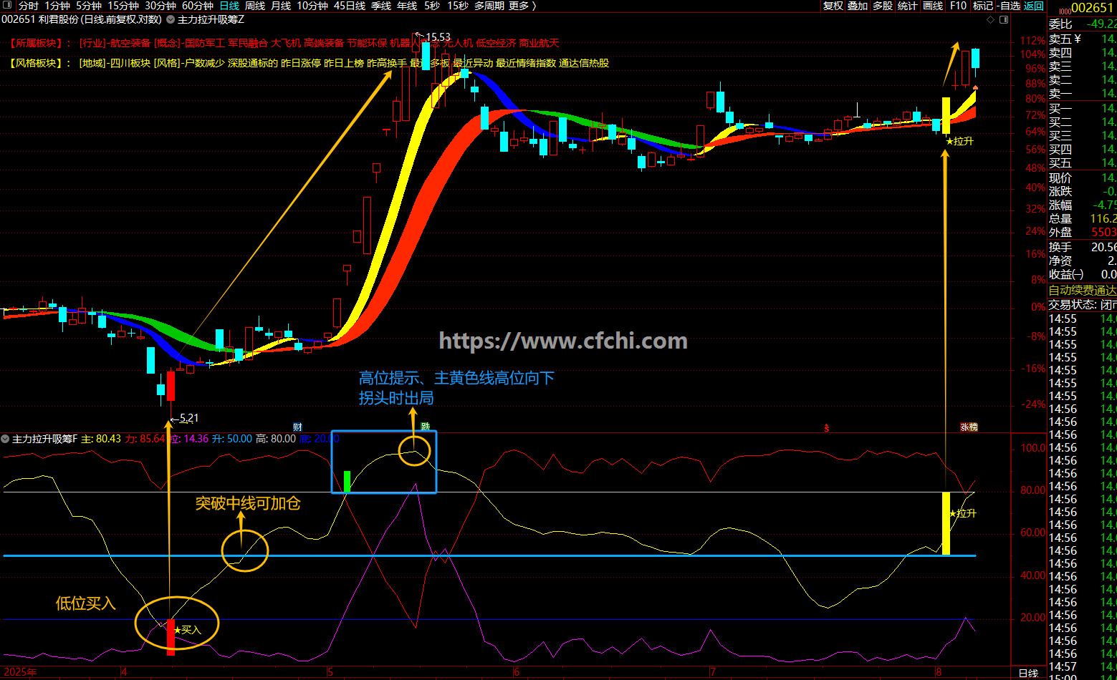
Task: Click the 2025年 date axis label
Action: 19,672
